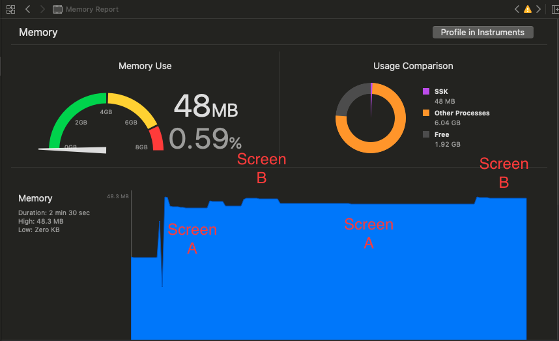Go back in editor history
559x341 pixels.
click(28, 10)
